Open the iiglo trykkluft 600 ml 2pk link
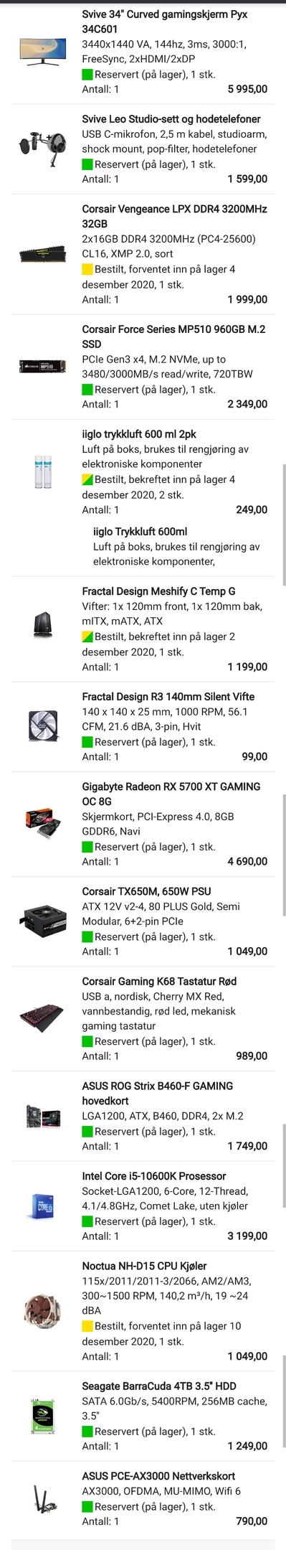286x1550 pixels. (139, 434)
